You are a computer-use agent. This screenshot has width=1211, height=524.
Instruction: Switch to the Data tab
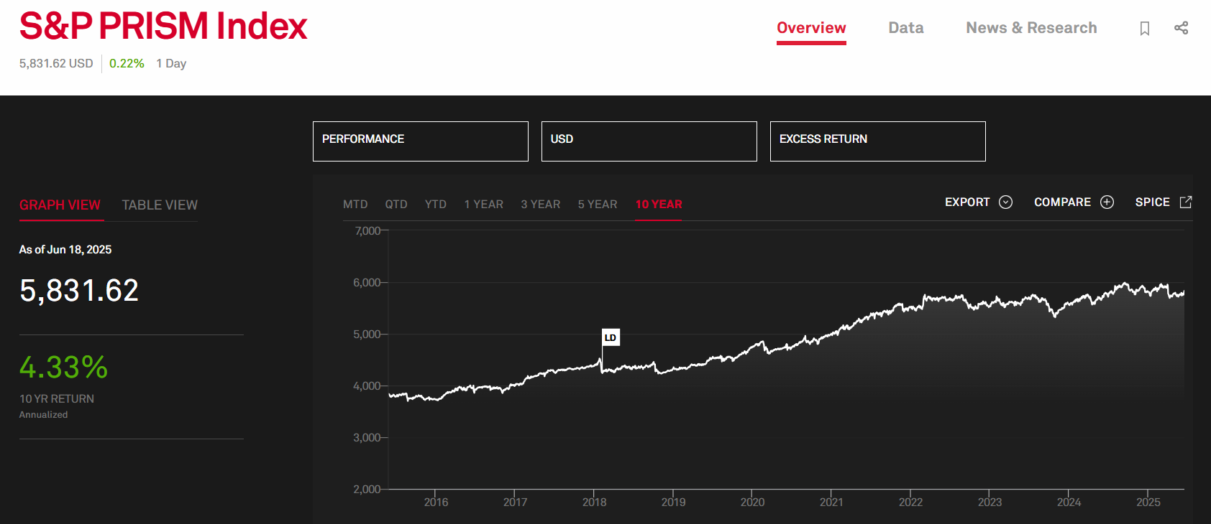(x=906, y=28)
